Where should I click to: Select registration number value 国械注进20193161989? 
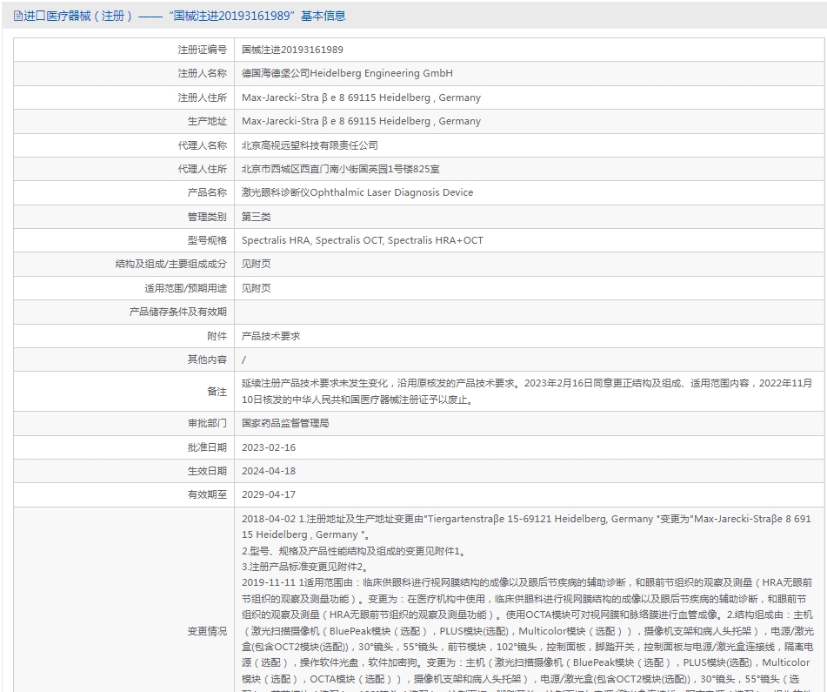click(292, 50)
